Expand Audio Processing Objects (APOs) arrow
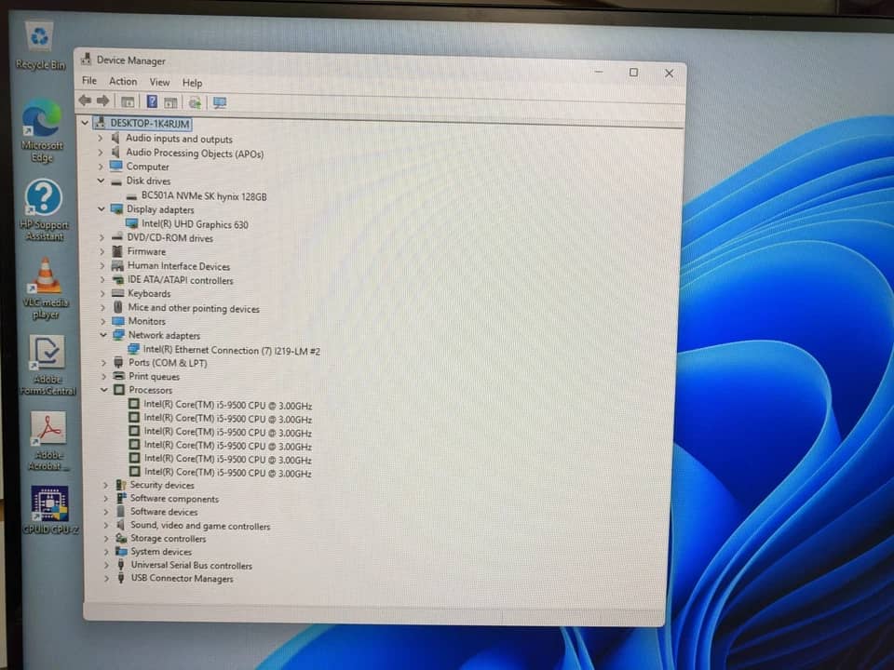The height and width of the screenshot is (670, 894). pos(101,152)
